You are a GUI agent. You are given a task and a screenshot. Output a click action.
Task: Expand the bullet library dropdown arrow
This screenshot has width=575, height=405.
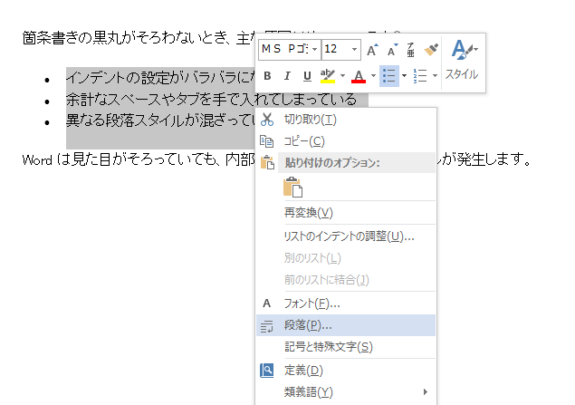point(405,75)
